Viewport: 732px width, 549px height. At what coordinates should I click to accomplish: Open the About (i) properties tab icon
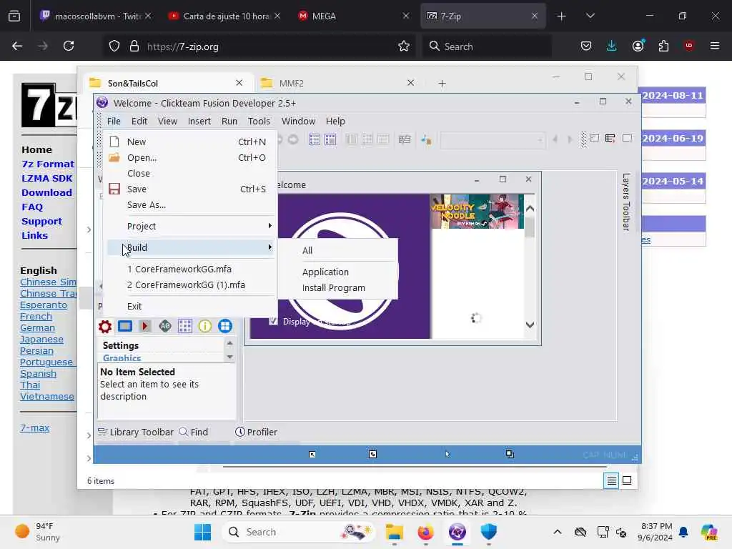click(x=205, y=326)
